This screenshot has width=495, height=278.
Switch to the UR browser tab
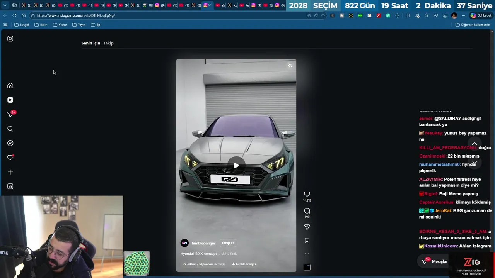(148, 5)
